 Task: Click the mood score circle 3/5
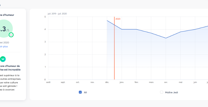[x=4, y=29]
